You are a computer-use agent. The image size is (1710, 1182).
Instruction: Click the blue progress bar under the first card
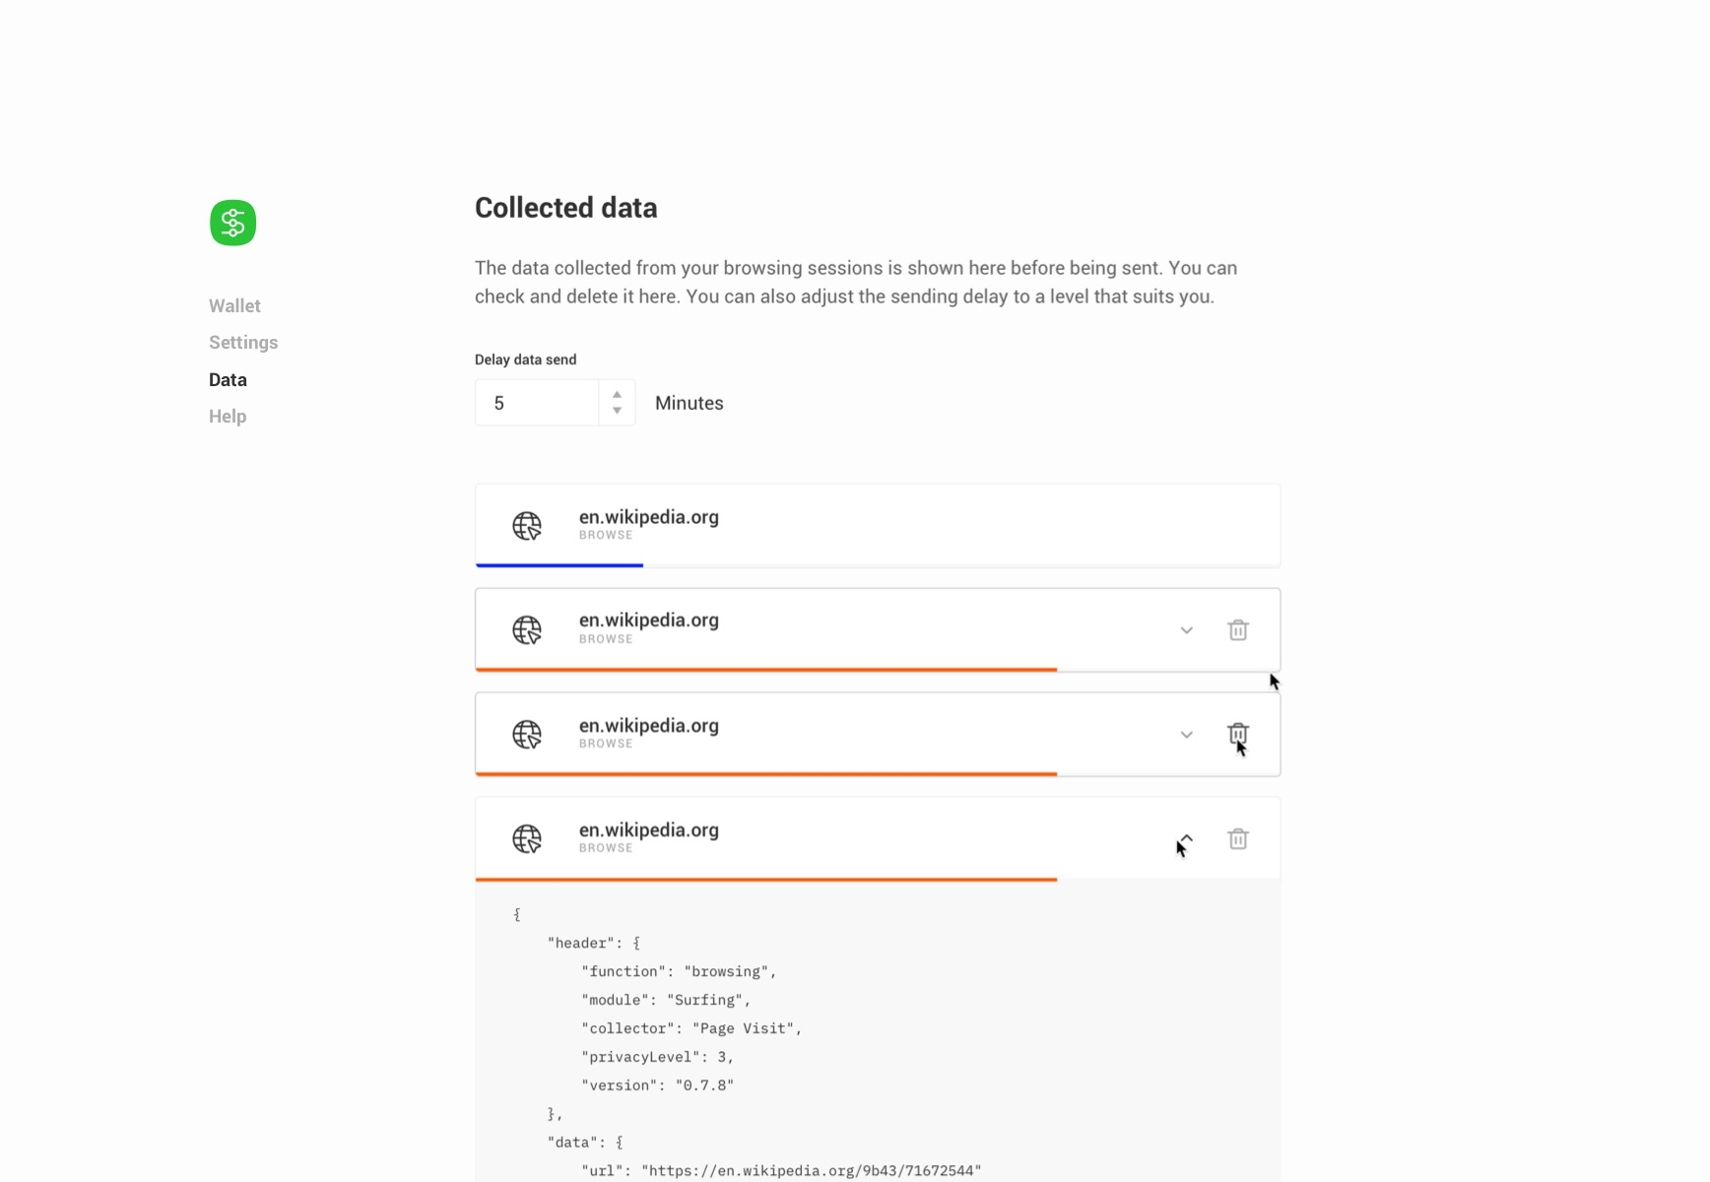(559, 565)
